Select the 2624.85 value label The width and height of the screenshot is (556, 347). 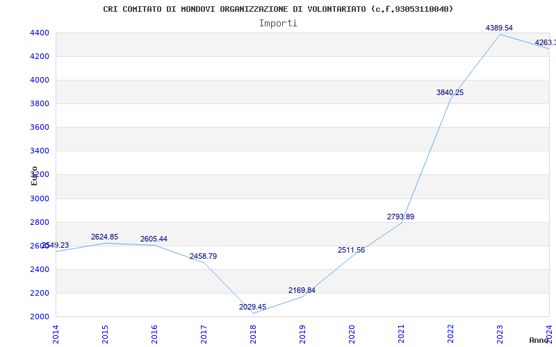point(105,237)
